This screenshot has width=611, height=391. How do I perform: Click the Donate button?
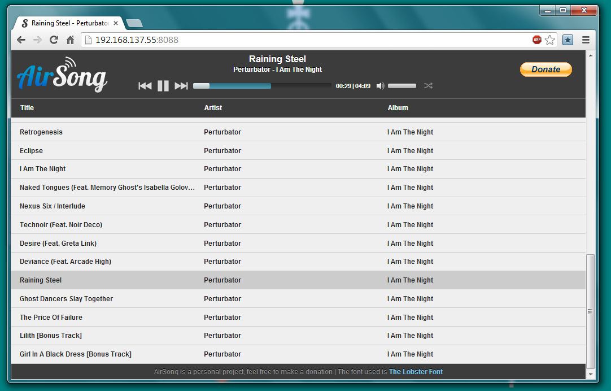click(545, 69)
